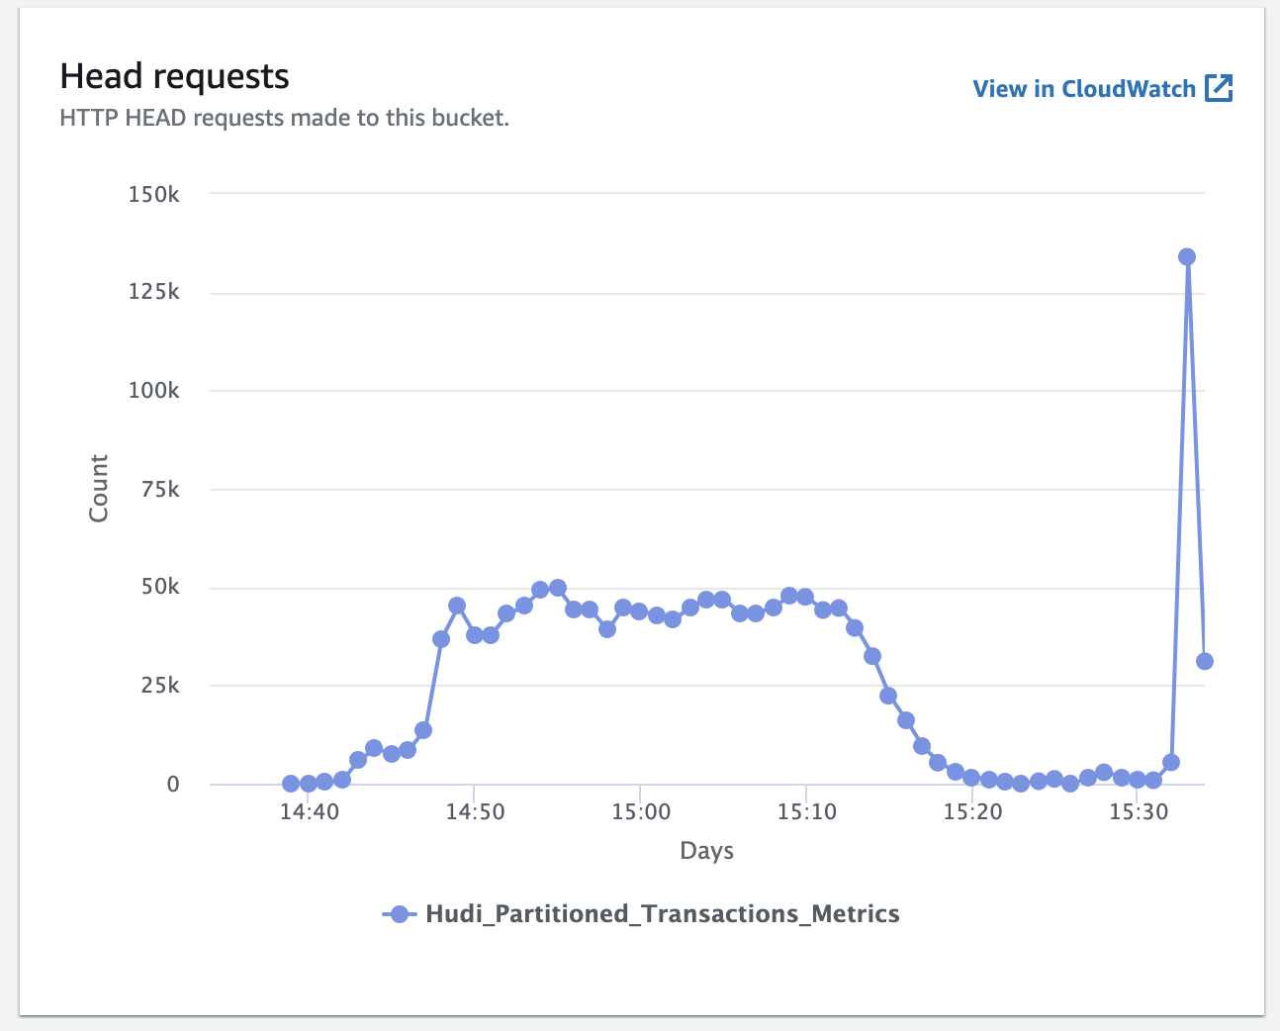Click the 150k y-axis tick label
Image resolution: width=1280 pixels, height=1031 pixels.
pyautogui.click(x=154, y=194)
